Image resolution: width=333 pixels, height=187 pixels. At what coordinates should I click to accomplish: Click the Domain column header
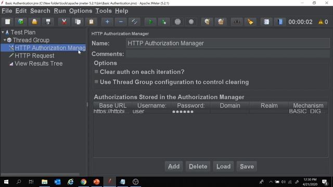tap(230, 105)
